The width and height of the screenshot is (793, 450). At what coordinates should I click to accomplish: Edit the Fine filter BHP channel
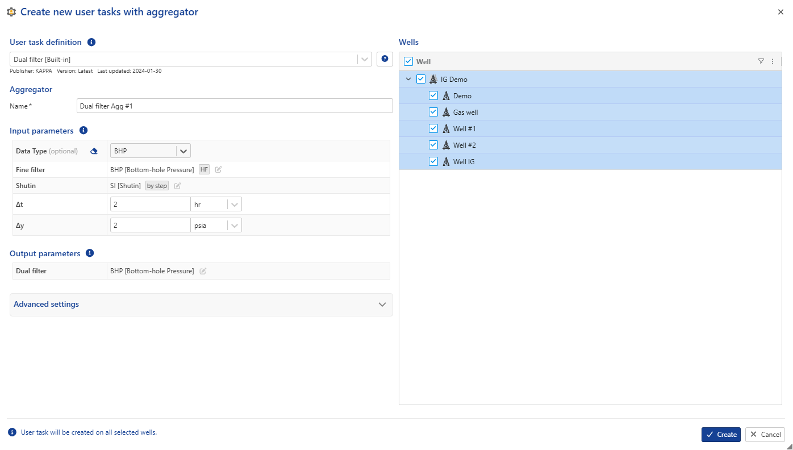coord(218,169)
